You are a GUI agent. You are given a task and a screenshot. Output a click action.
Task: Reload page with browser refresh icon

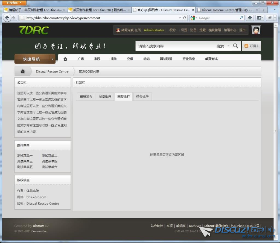click(x=185, y=18)
